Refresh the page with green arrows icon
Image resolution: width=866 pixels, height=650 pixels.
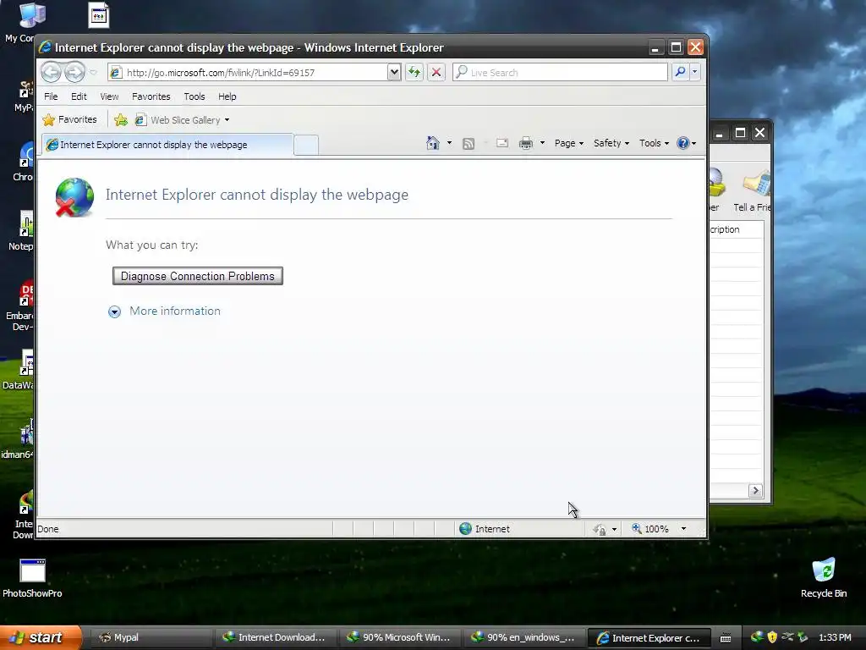(414, 72)
